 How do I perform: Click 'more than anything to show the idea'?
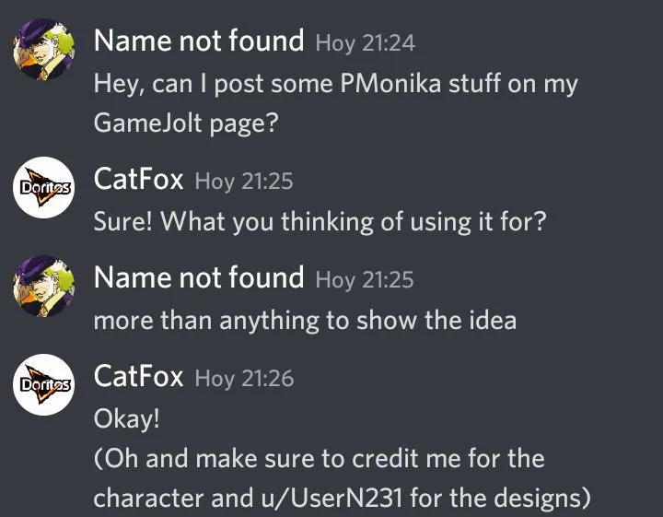[305, 321]
